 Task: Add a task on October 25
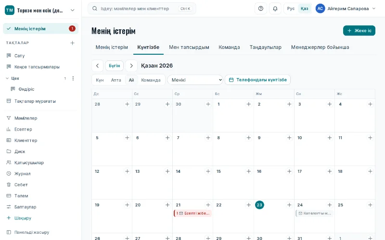click(370, 205)
